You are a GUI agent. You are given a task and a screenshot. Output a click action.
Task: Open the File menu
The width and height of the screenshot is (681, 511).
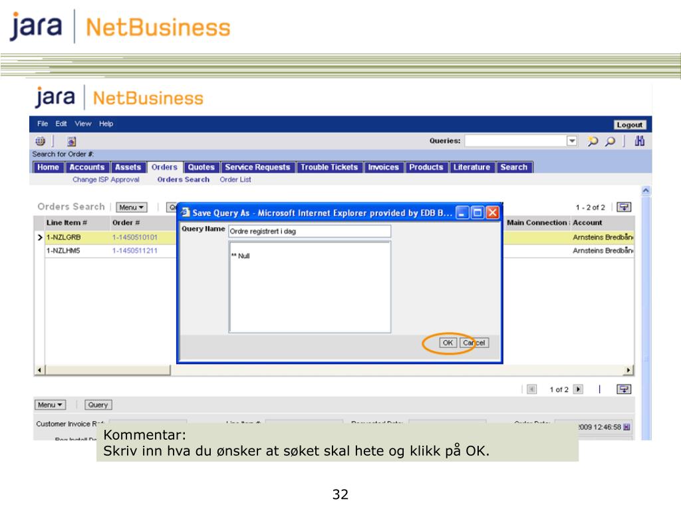pyautogui.click(x=43, y=124)
